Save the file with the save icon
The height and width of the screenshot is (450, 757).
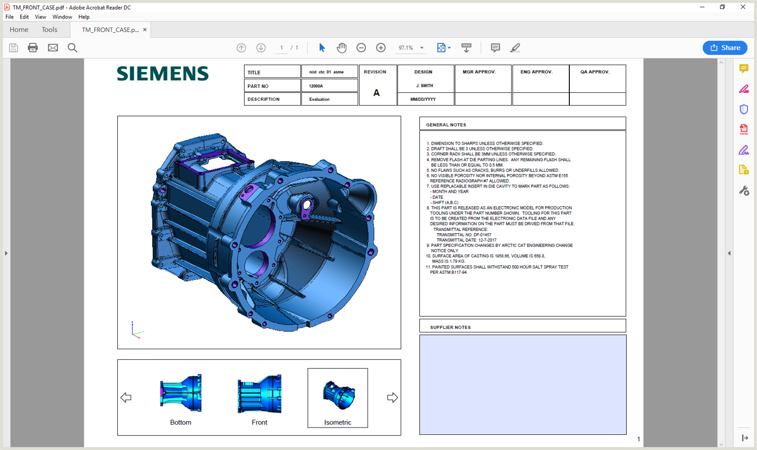[x=13, y=48]
